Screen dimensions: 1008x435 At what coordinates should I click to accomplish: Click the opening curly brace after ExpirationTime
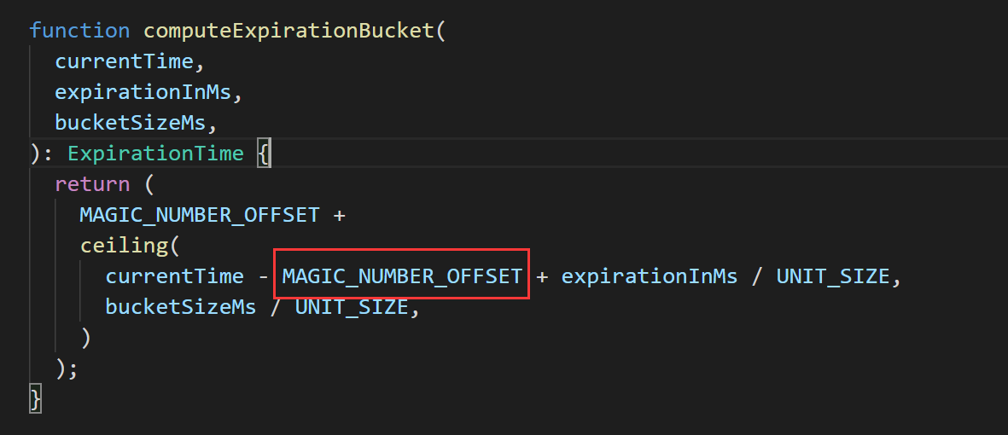(x=265, y=154)
